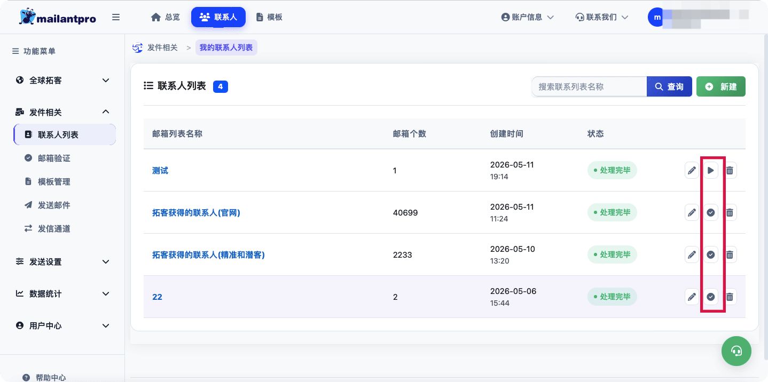Click the list count badge 4
Image resolution: width=768 pixels, height=382 pixels.
click(221, 86)
